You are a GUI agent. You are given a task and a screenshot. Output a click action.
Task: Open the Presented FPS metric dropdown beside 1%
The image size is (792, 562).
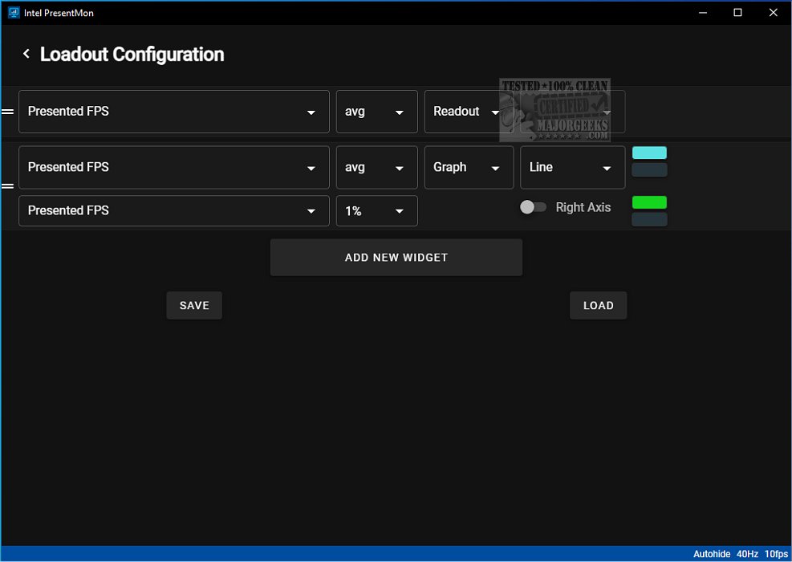pyautogui.click(x=174, y=210)
